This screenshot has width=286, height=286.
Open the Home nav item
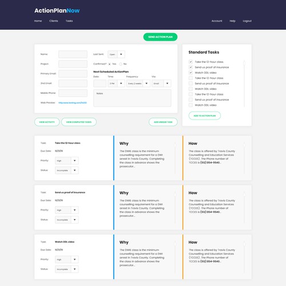38,21
